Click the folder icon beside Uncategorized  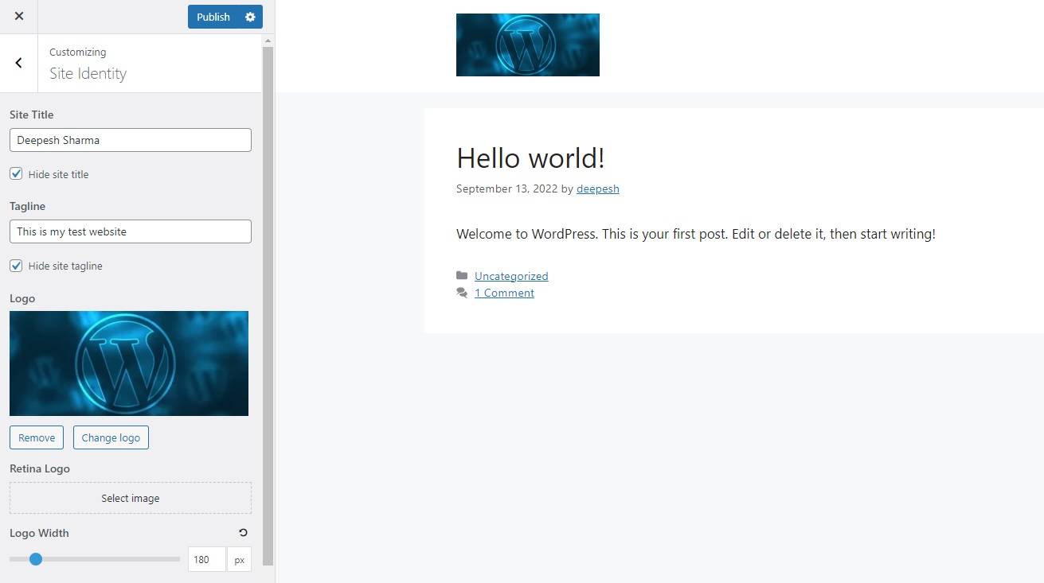pos(462,276)
